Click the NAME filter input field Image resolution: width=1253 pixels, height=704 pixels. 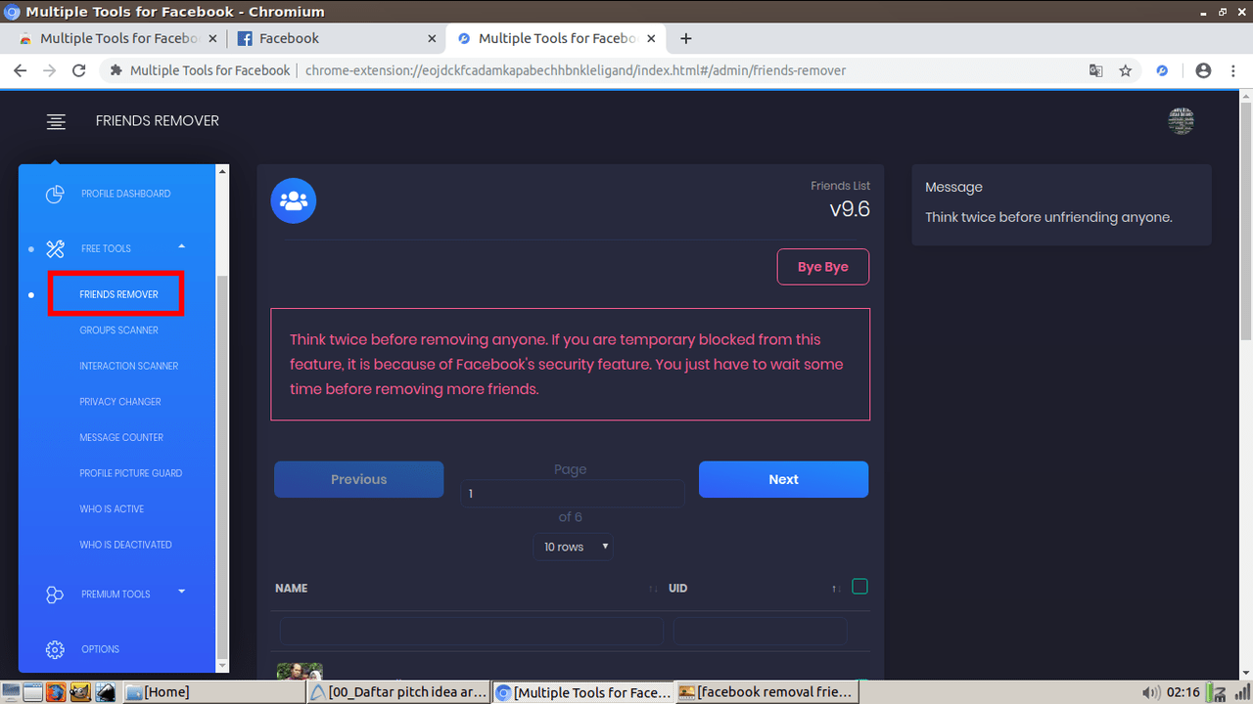point(472,631)
